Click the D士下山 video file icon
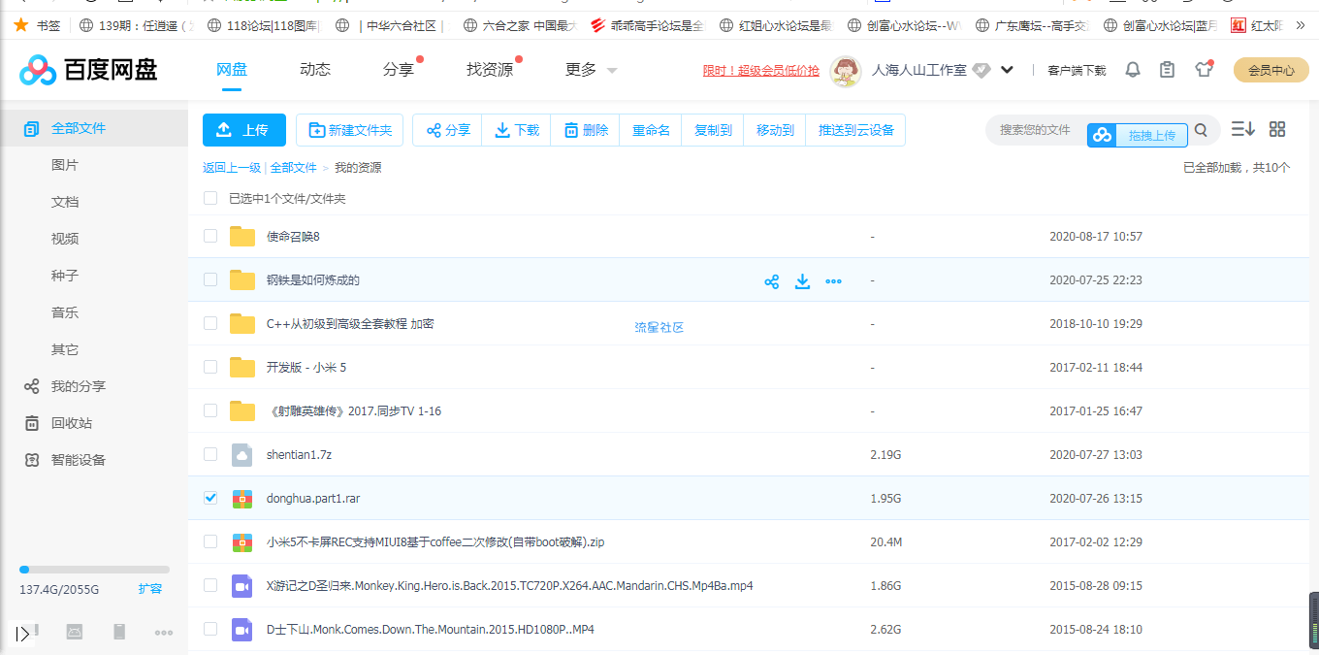Viewport: 1319px width, 655px height. tap(242, 629)
